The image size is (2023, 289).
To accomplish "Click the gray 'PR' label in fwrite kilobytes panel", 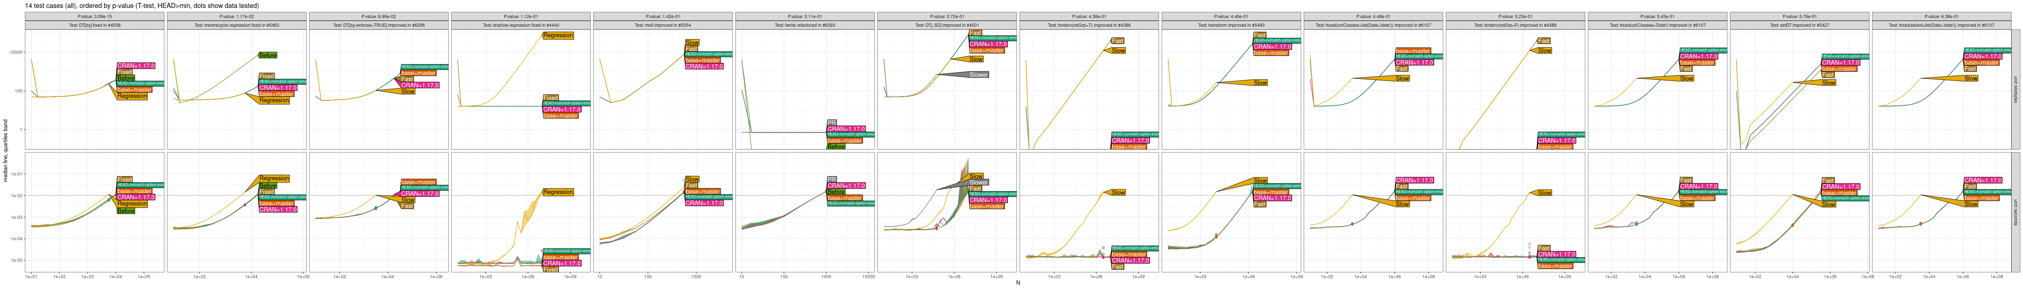I will tap(832, 122).
